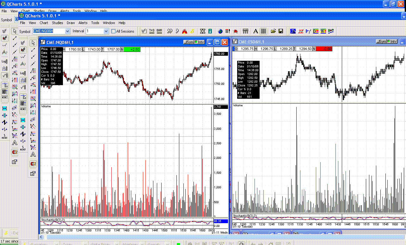
Task: Save the workspace using the disk icon
Action: 280,31
